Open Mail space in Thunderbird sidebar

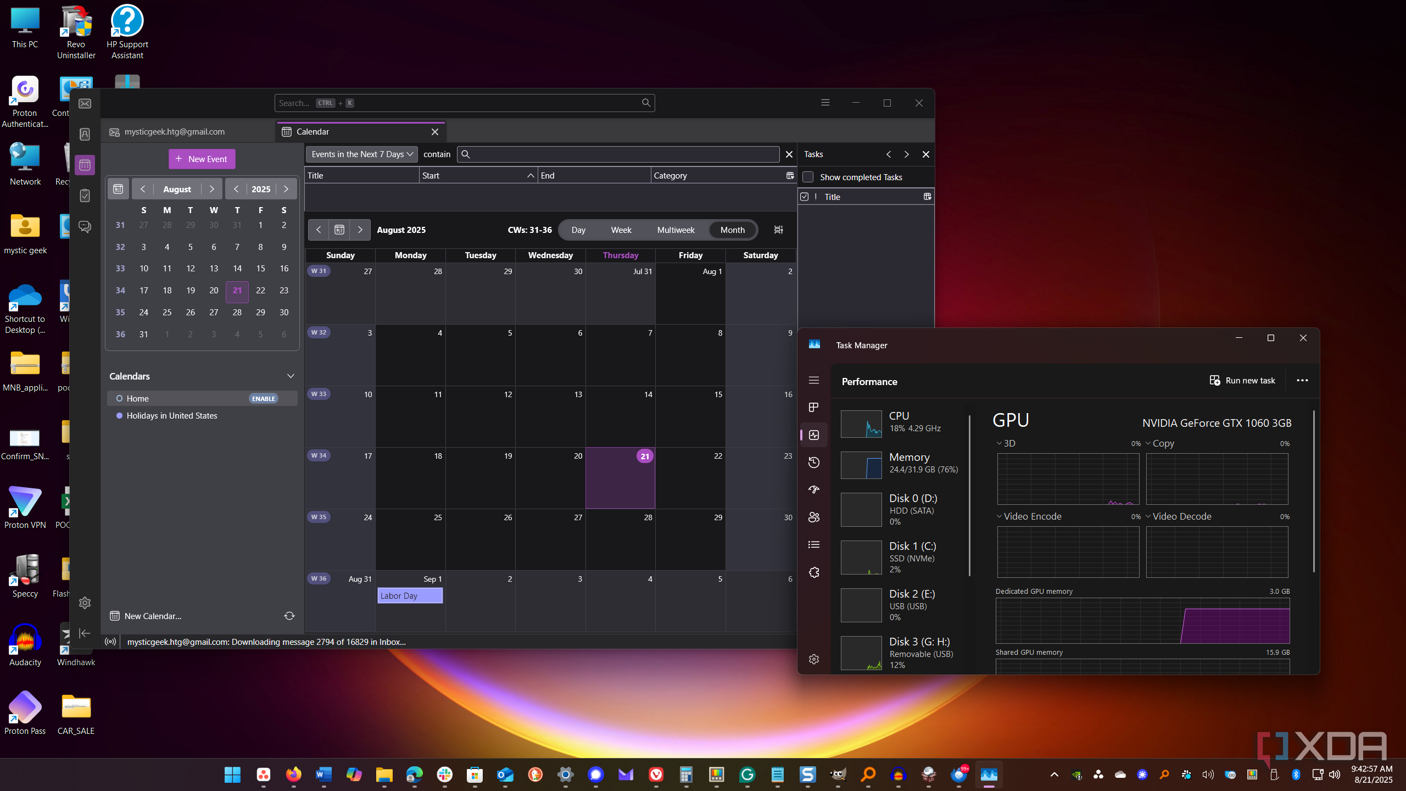(85, 104)
